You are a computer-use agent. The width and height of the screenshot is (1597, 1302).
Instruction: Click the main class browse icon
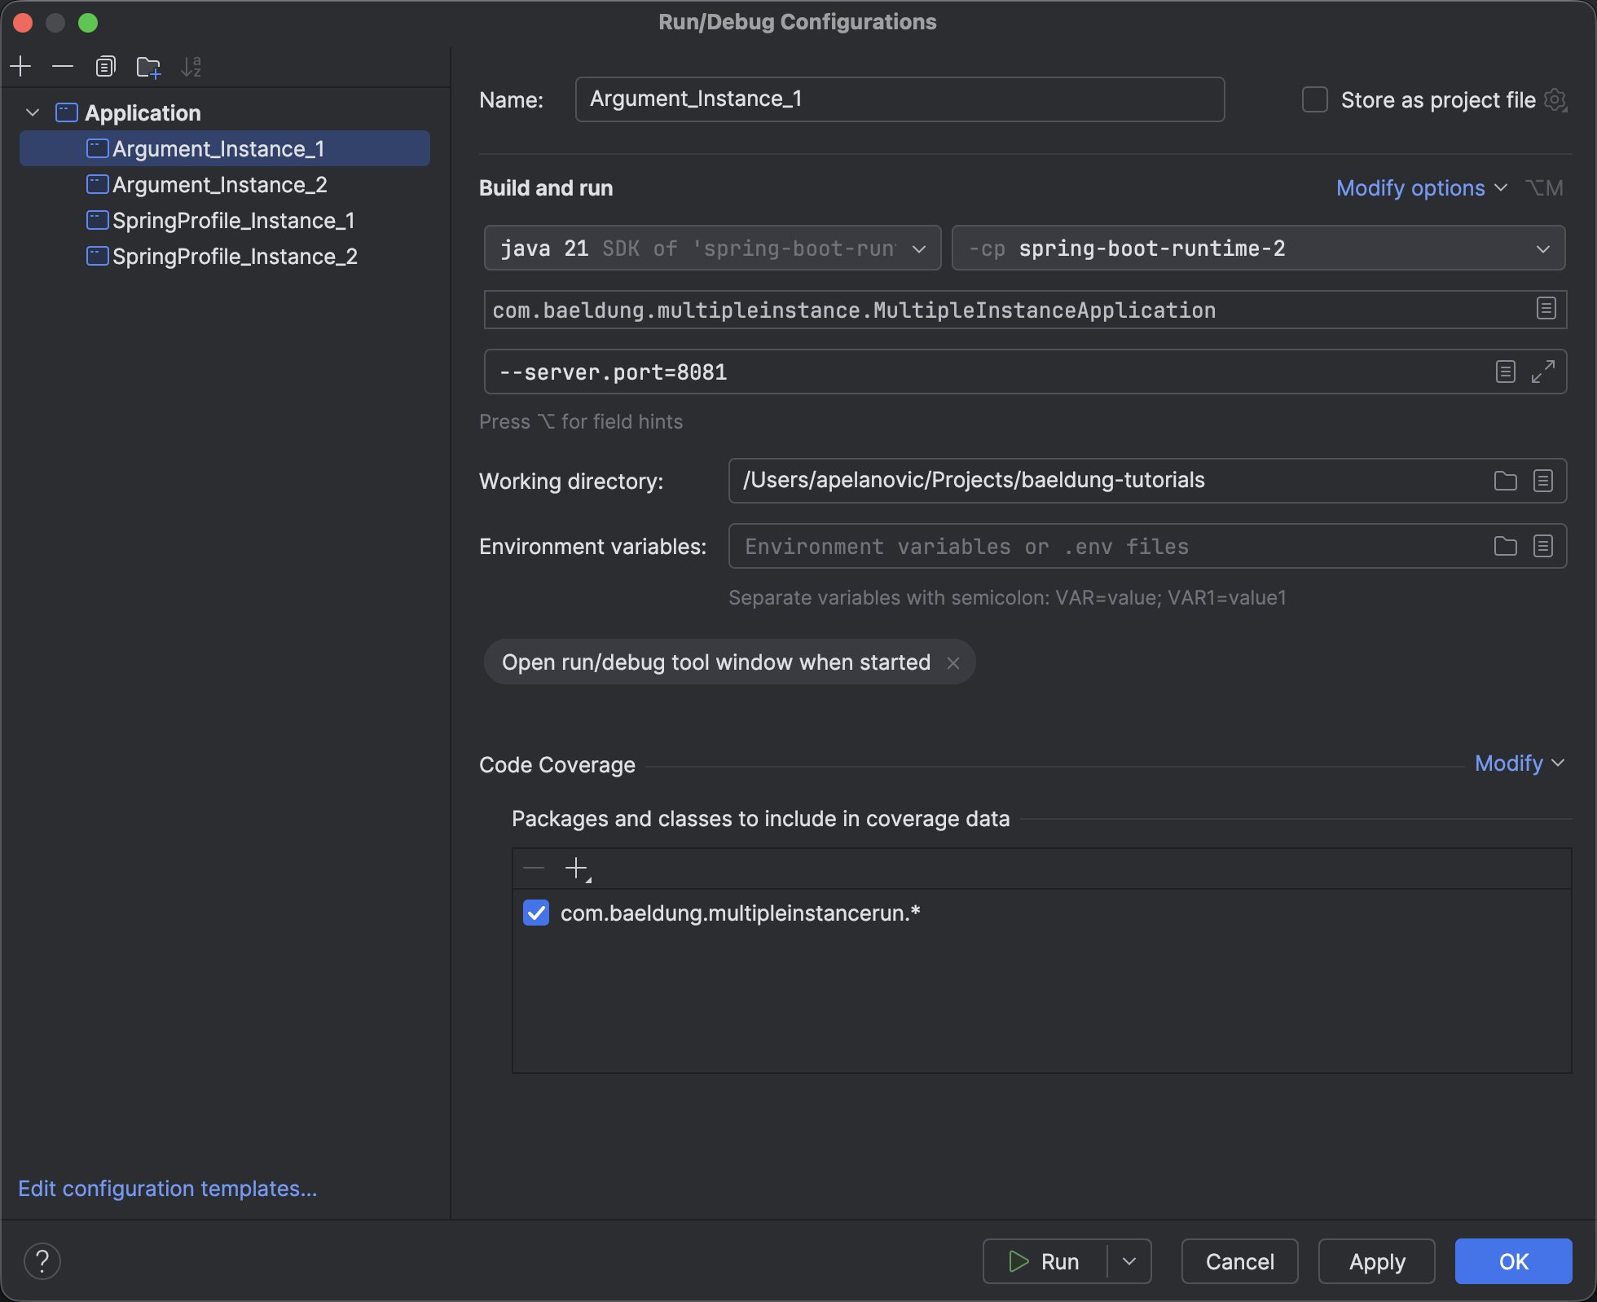tap(1546, 309)
